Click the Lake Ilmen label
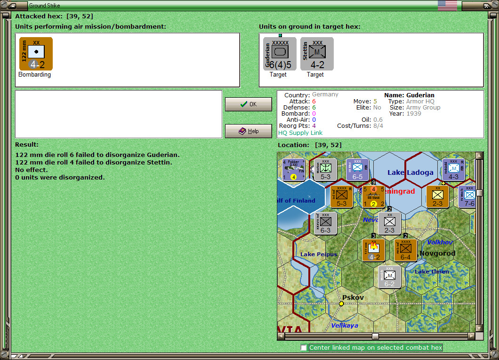The width and height of the screenshot is (499, 360). pos(432,272)
